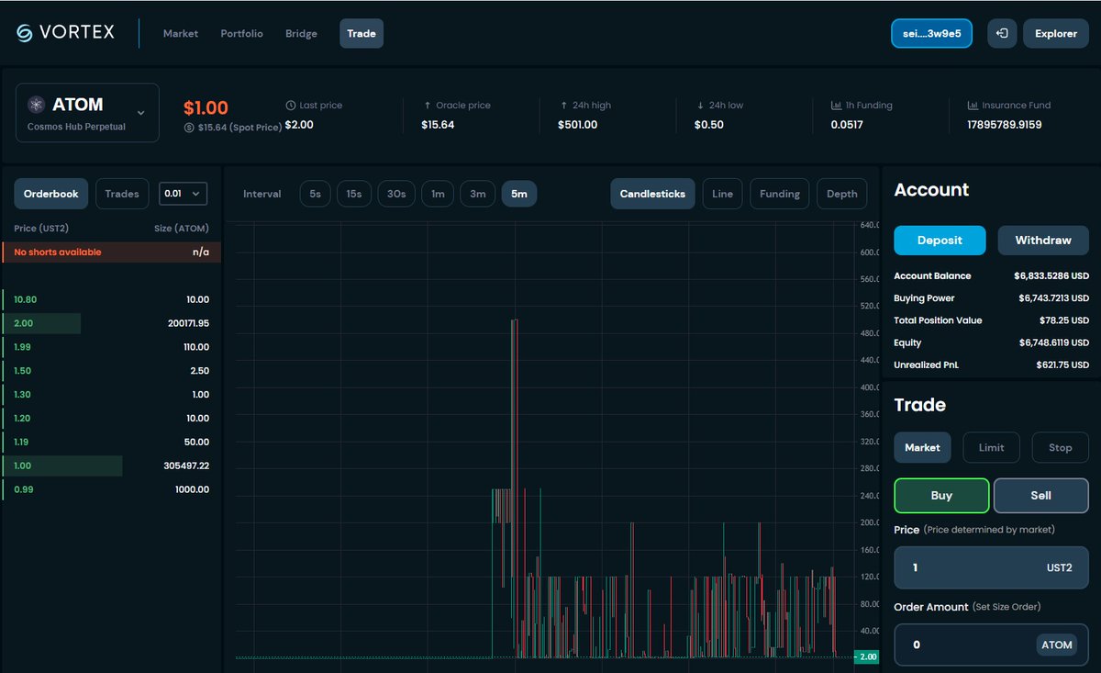
Task: Click the Deposit button
Action: point(940,240)
